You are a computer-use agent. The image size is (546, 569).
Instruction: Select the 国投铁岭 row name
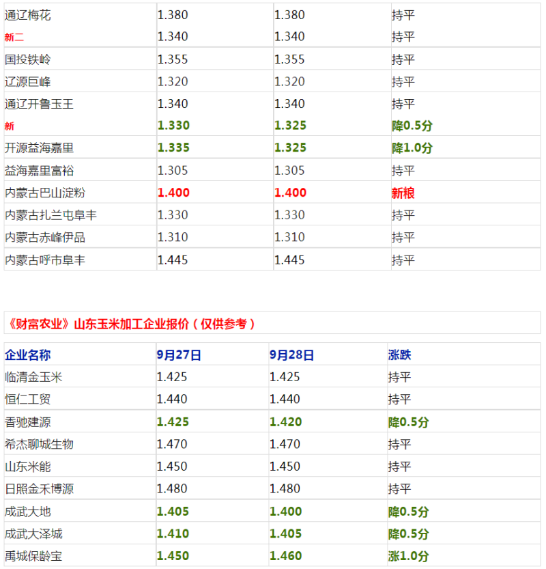pyautogui.click(x=27, y=59)
